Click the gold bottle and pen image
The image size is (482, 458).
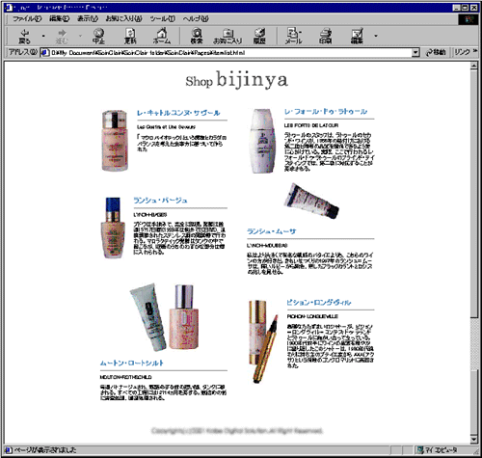(263, 341)
